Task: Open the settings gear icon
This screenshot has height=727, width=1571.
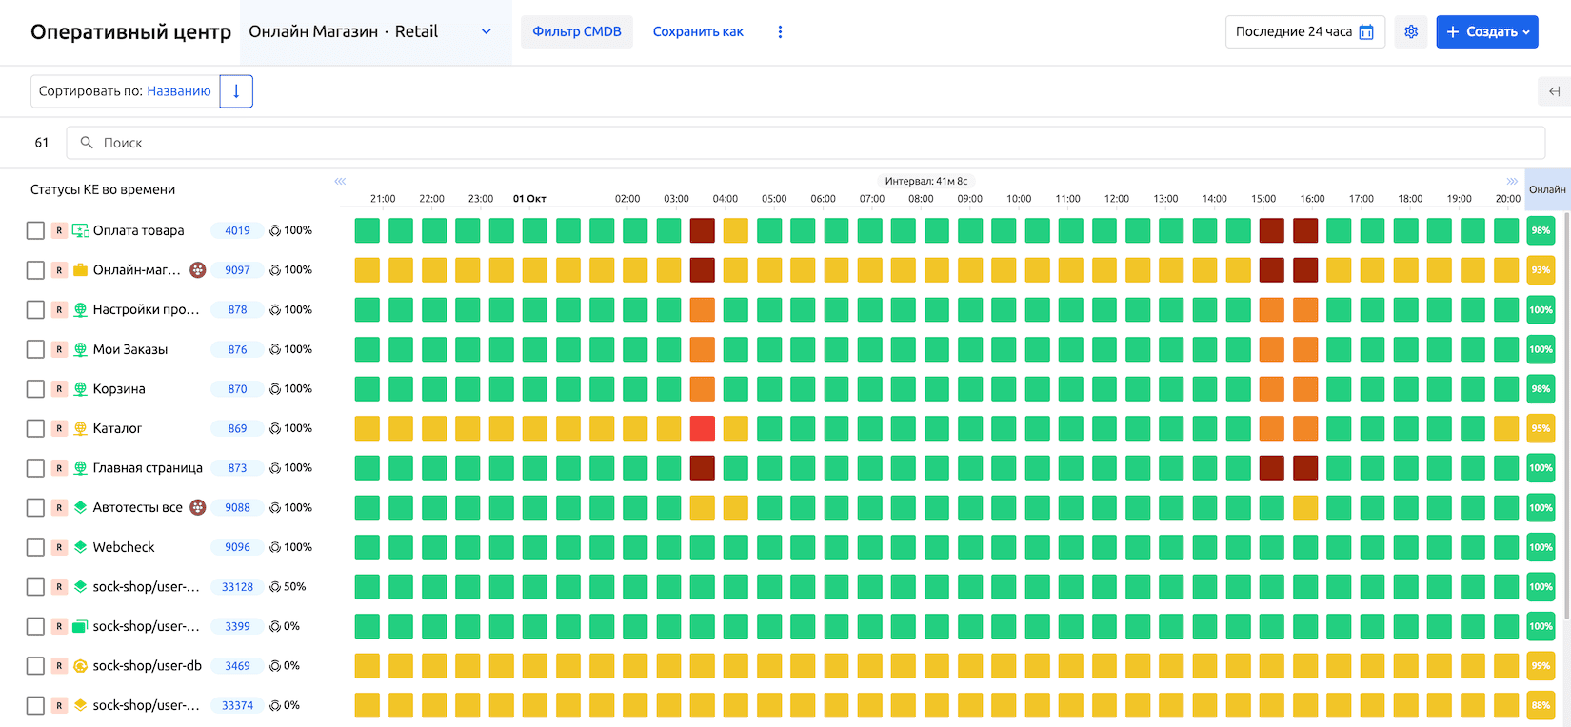Action: 1410,31
